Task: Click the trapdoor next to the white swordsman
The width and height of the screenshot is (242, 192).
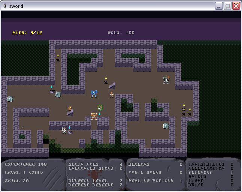Action: tap(70, 132)
